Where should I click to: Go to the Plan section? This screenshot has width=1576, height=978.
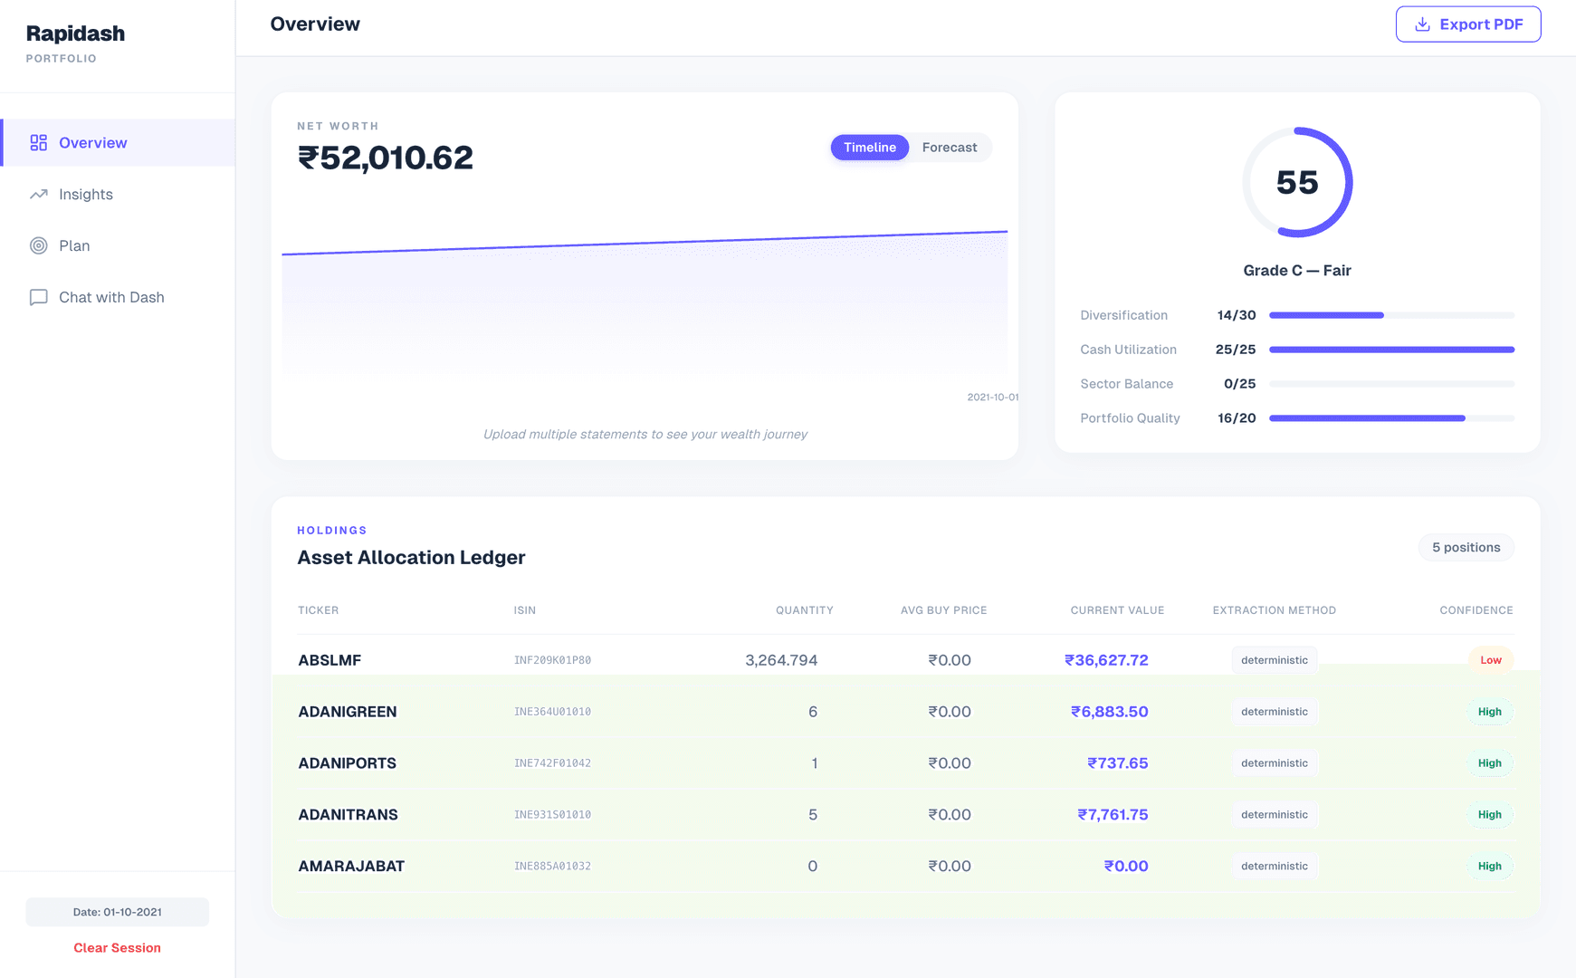118,246
